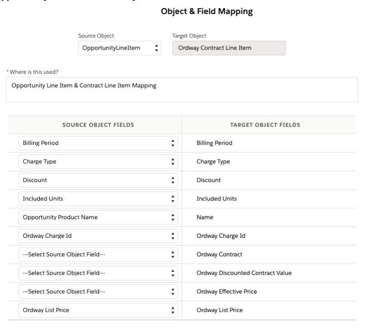This screenshot has height=329, width=367.
Task: Click the Object & Field Mapping heading
Action: point(207,11)
